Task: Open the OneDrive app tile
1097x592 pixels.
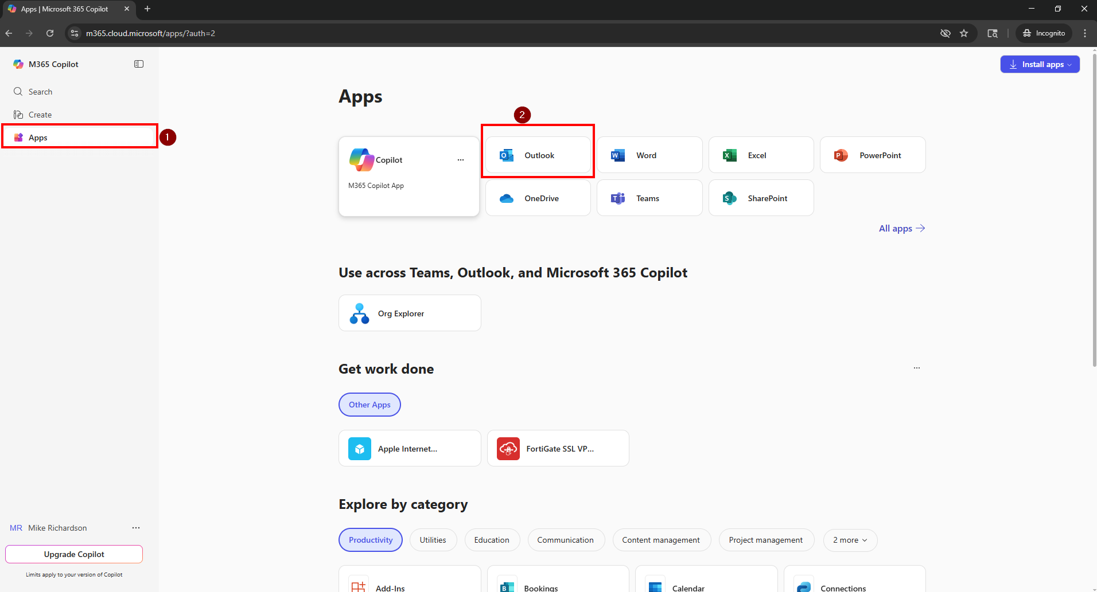Action: pos(538,198)
